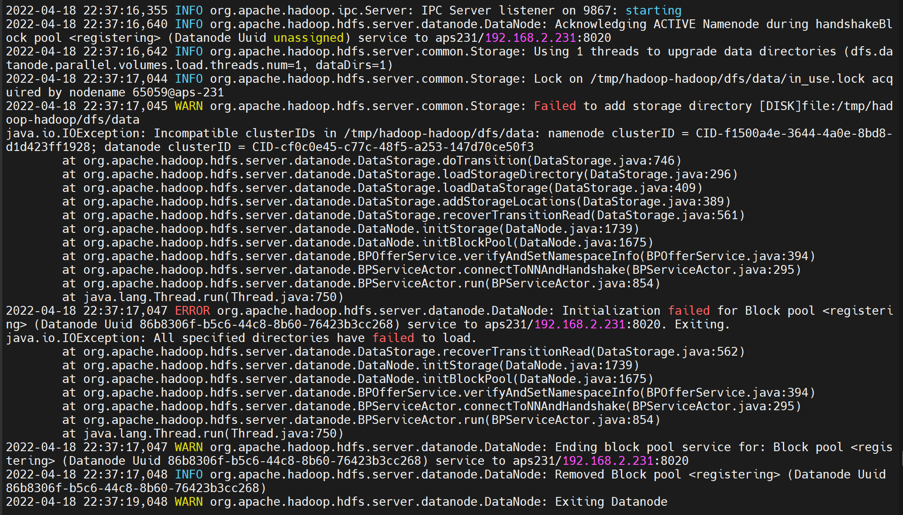Image resolution: width=903 pixels, height=515 pixels.
Task: Click the red ERROR log level word
Action: click(192, 311)
